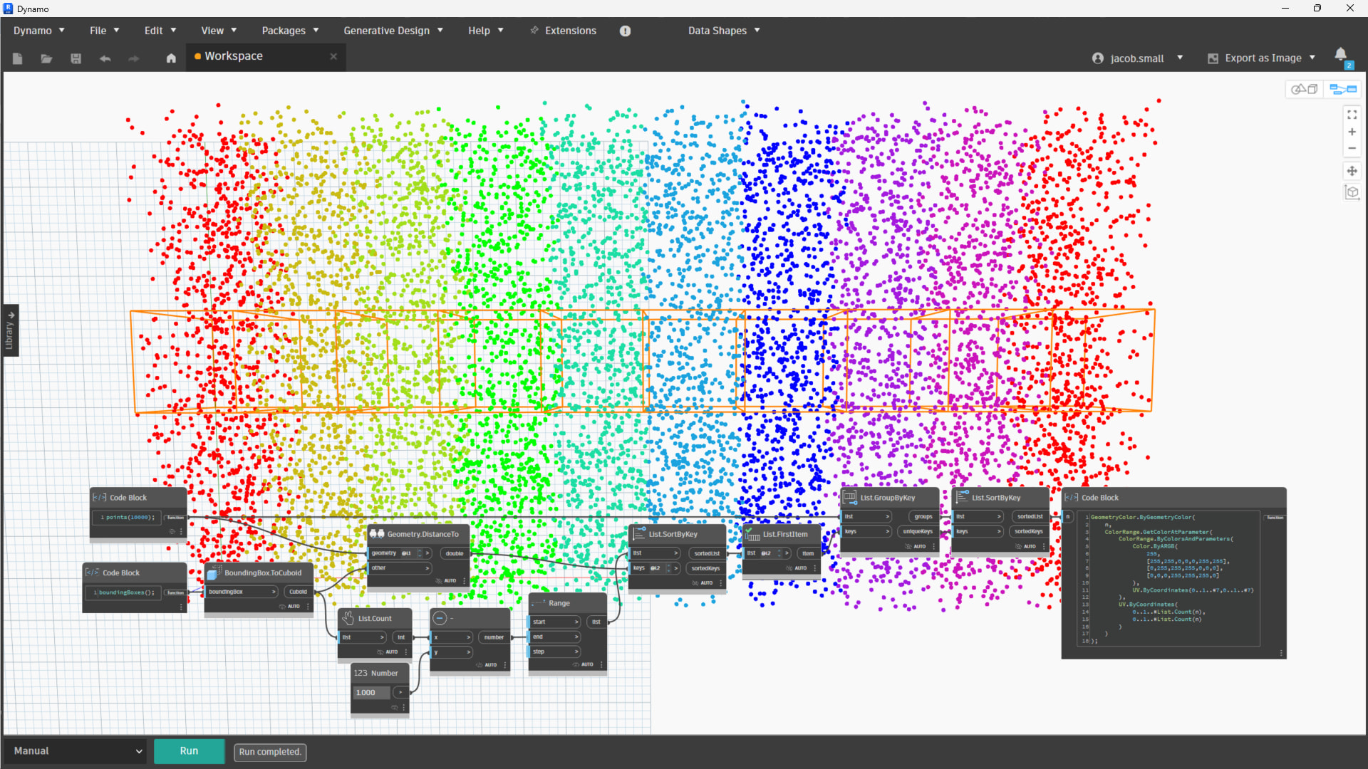Screen dimensions: 1368x769
Task: Save the workspace using the save icon
Action: (76, 59)
